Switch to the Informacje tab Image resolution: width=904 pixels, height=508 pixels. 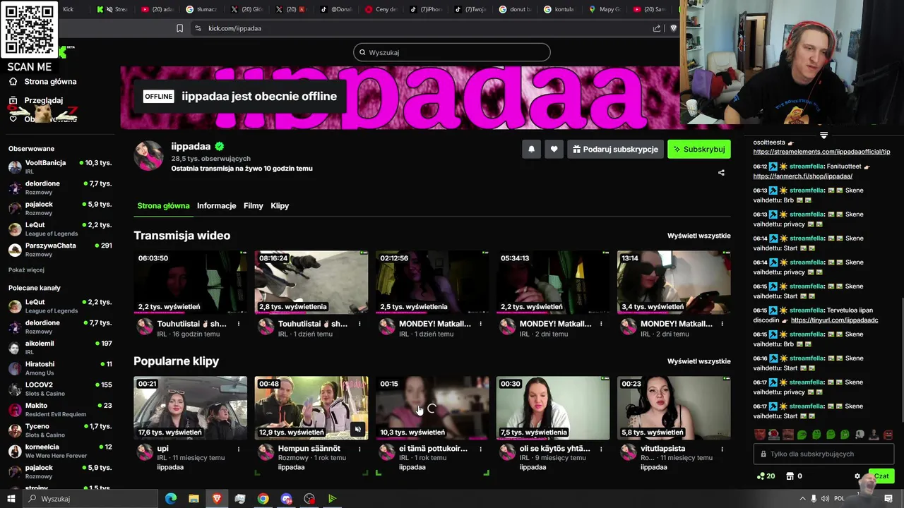216,206
